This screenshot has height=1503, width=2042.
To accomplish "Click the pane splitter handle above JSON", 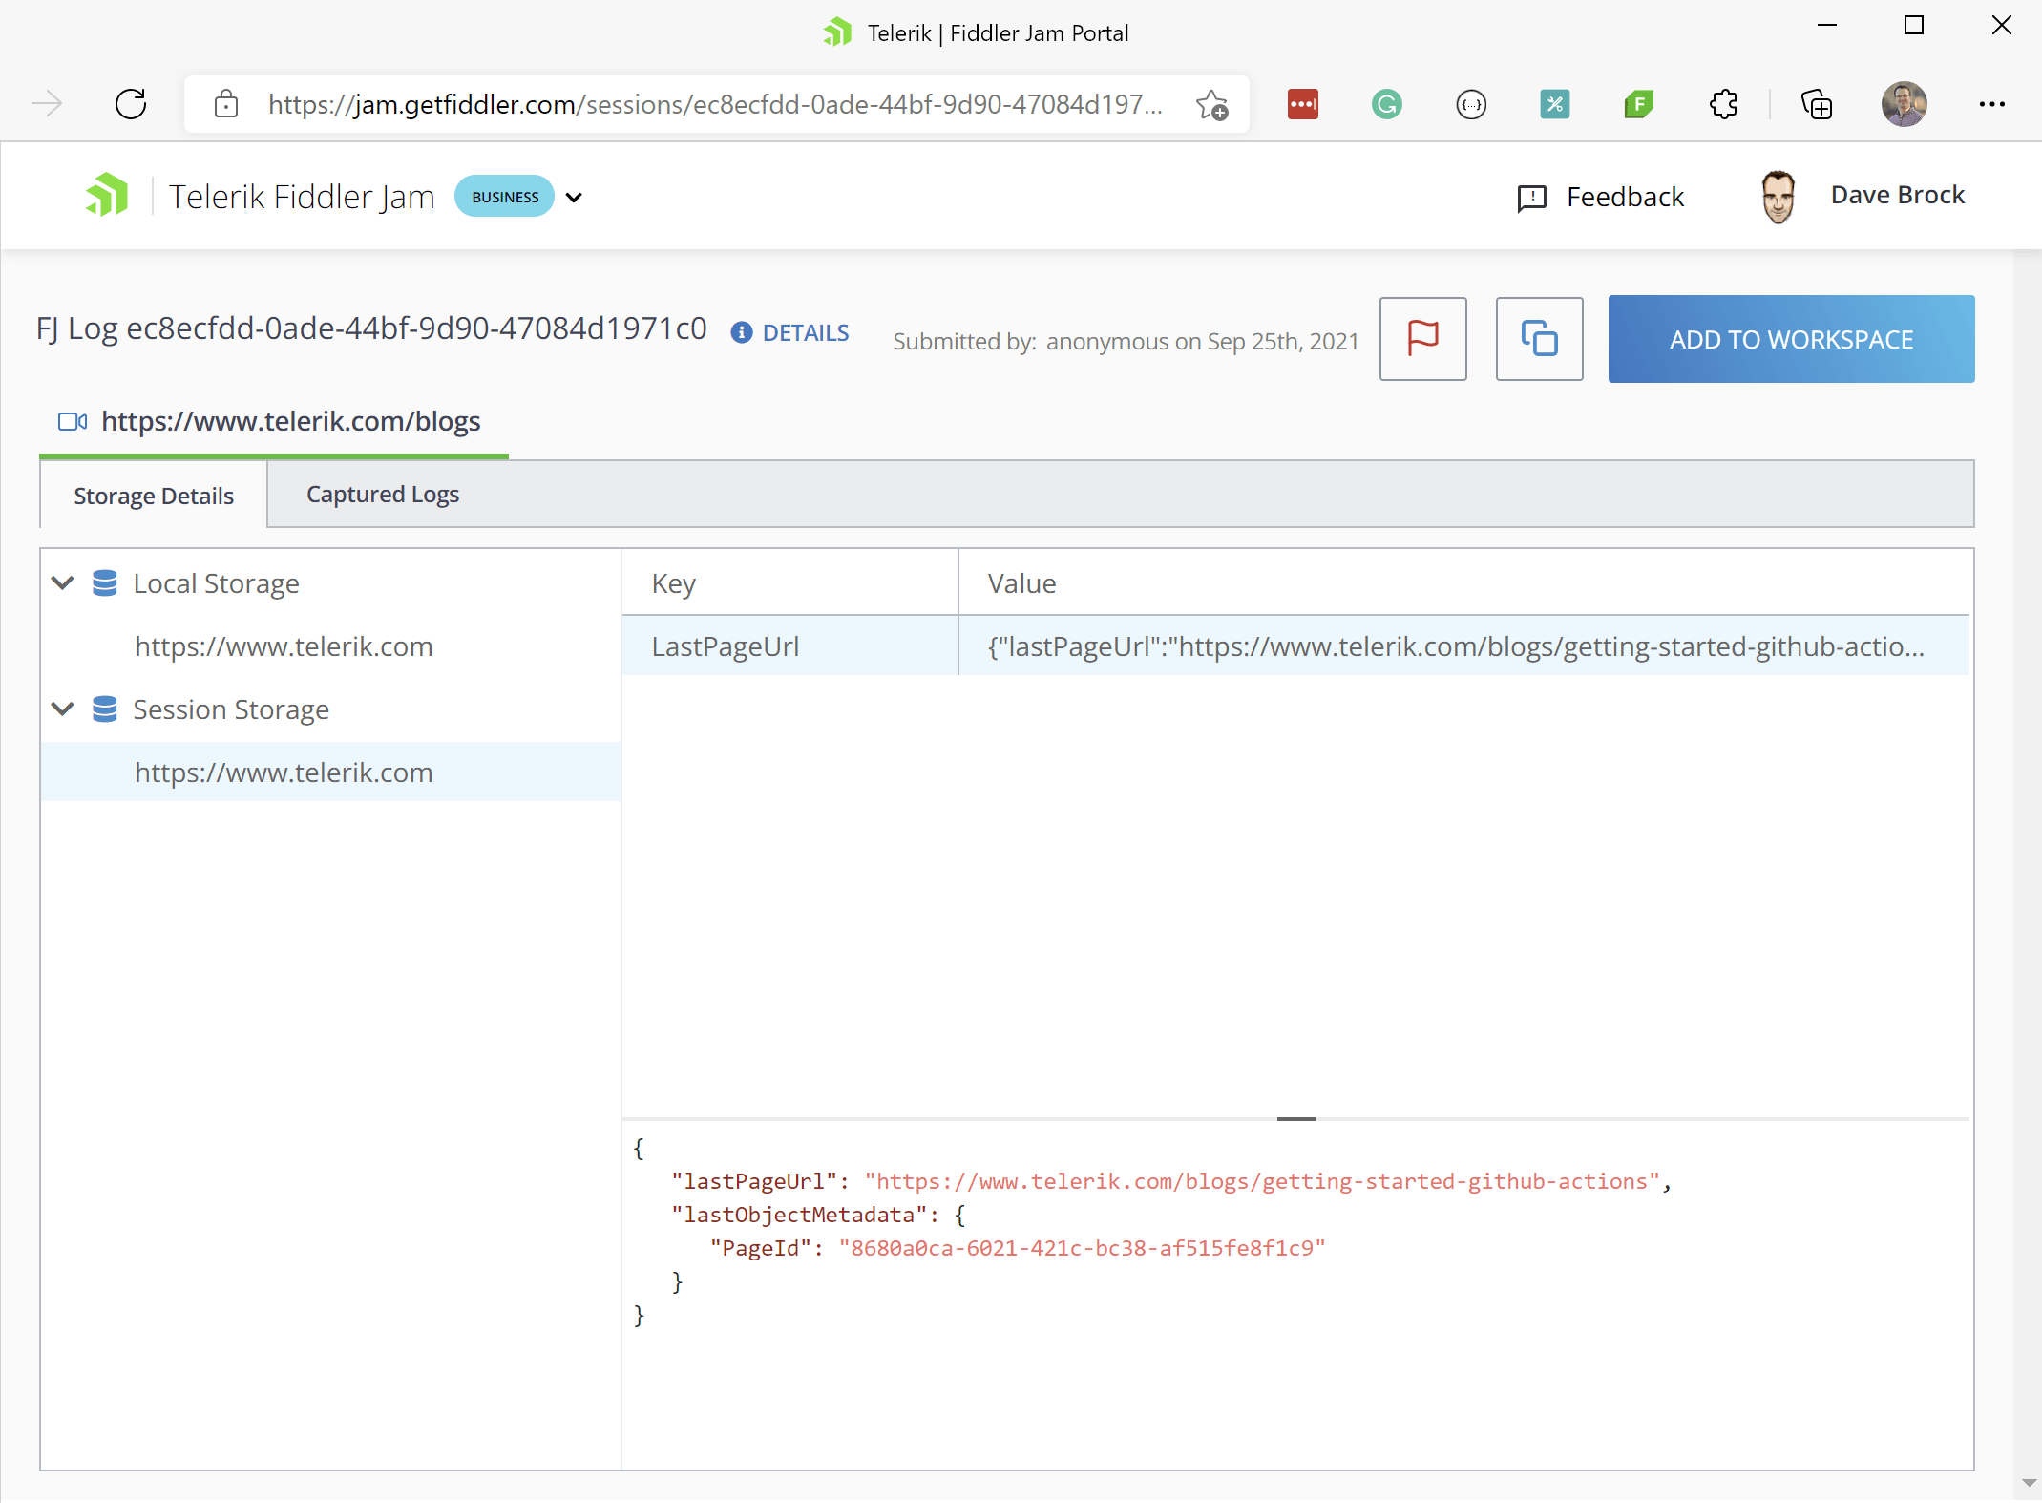I will [x=1296, y=1118].
